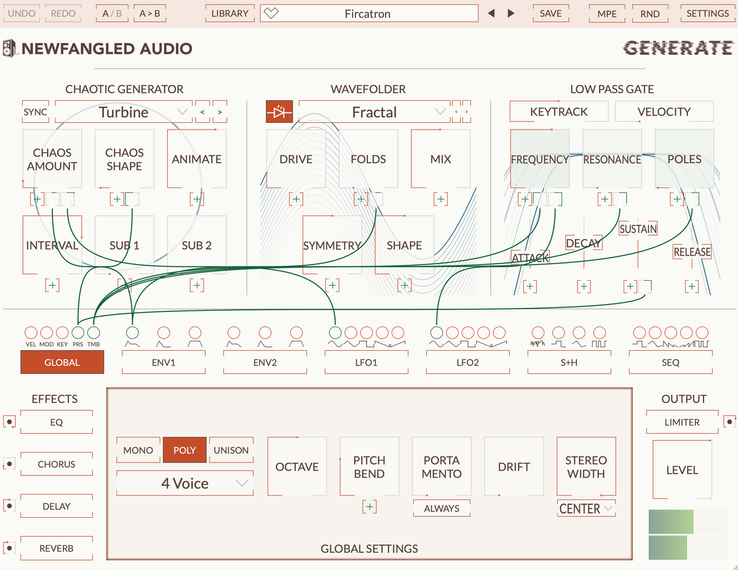Open the EQ effect panel
The image size is (738, 570).
(x=57, y=423)
